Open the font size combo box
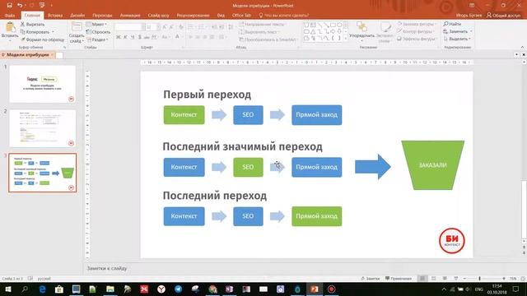The height and width of the screenshot is (296, 527). (152, 27)
